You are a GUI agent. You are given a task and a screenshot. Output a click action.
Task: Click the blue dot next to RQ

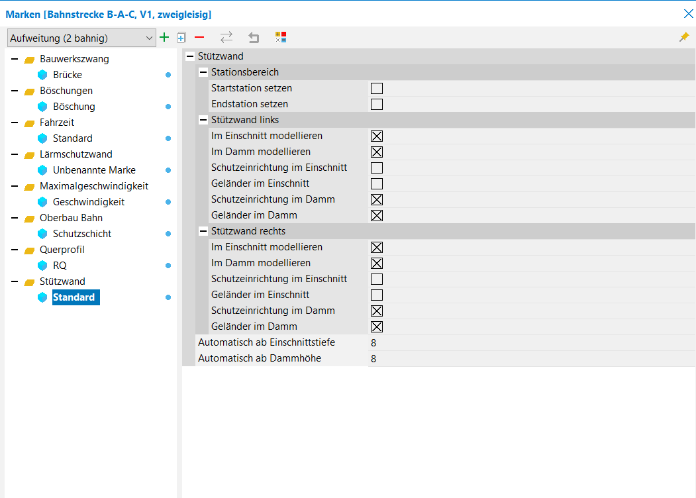[168, 266]
